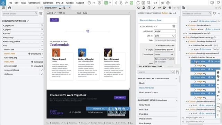Click the refresh page icon
Image resolution: width=222 pixels, height=125 pixels.
point(138,3)
